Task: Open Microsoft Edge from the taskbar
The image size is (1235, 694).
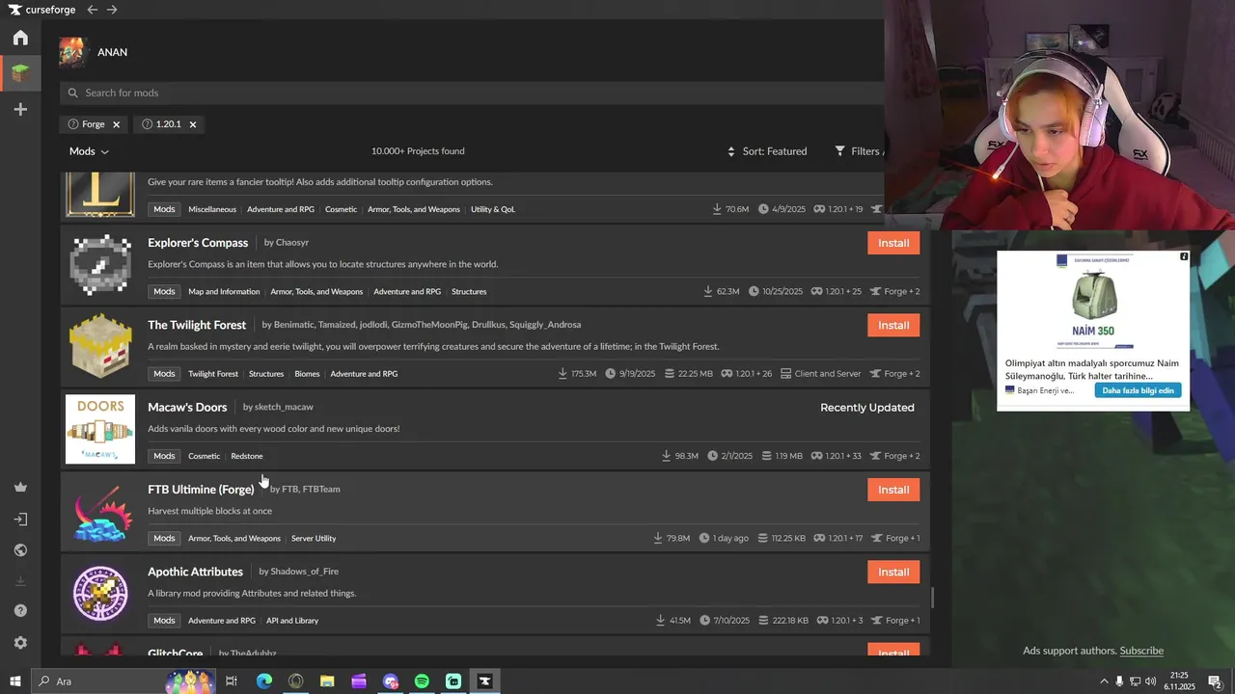Action: point(263,681)
